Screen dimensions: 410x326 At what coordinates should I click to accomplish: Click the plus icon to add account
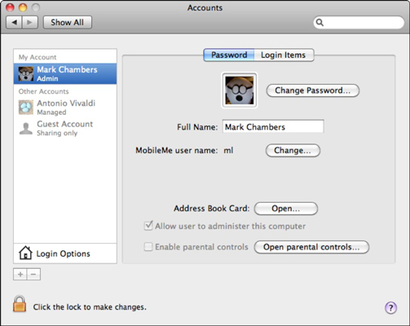[x=20, y=275]
